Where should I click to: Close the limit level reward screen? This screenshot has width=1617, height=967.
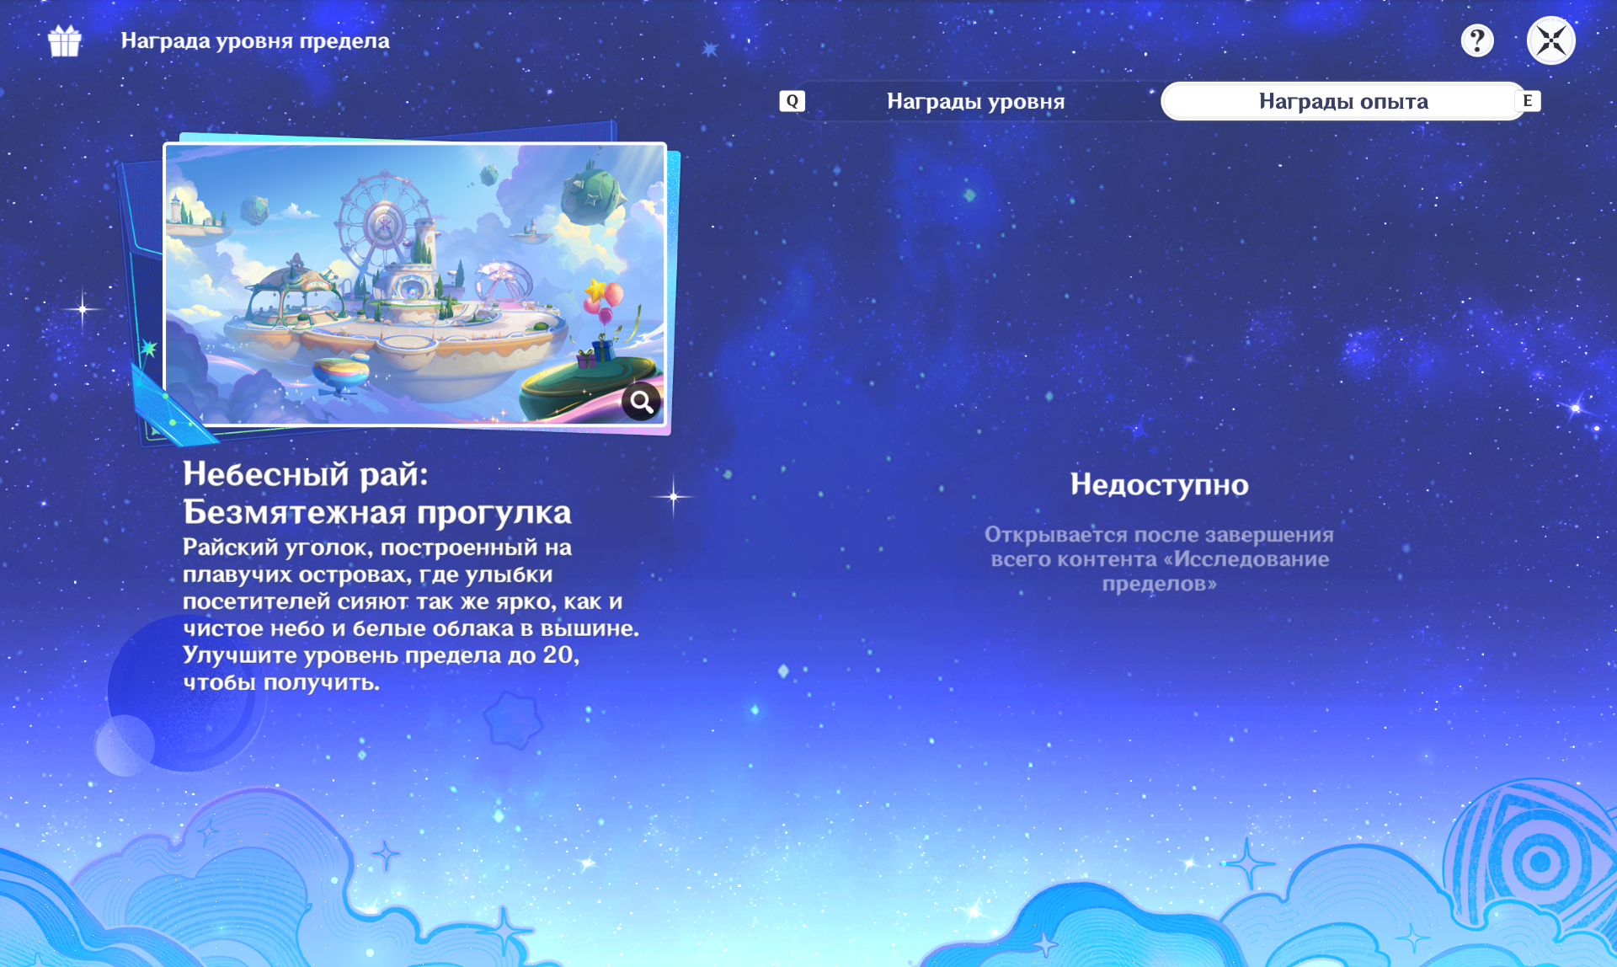point(1550,40)
